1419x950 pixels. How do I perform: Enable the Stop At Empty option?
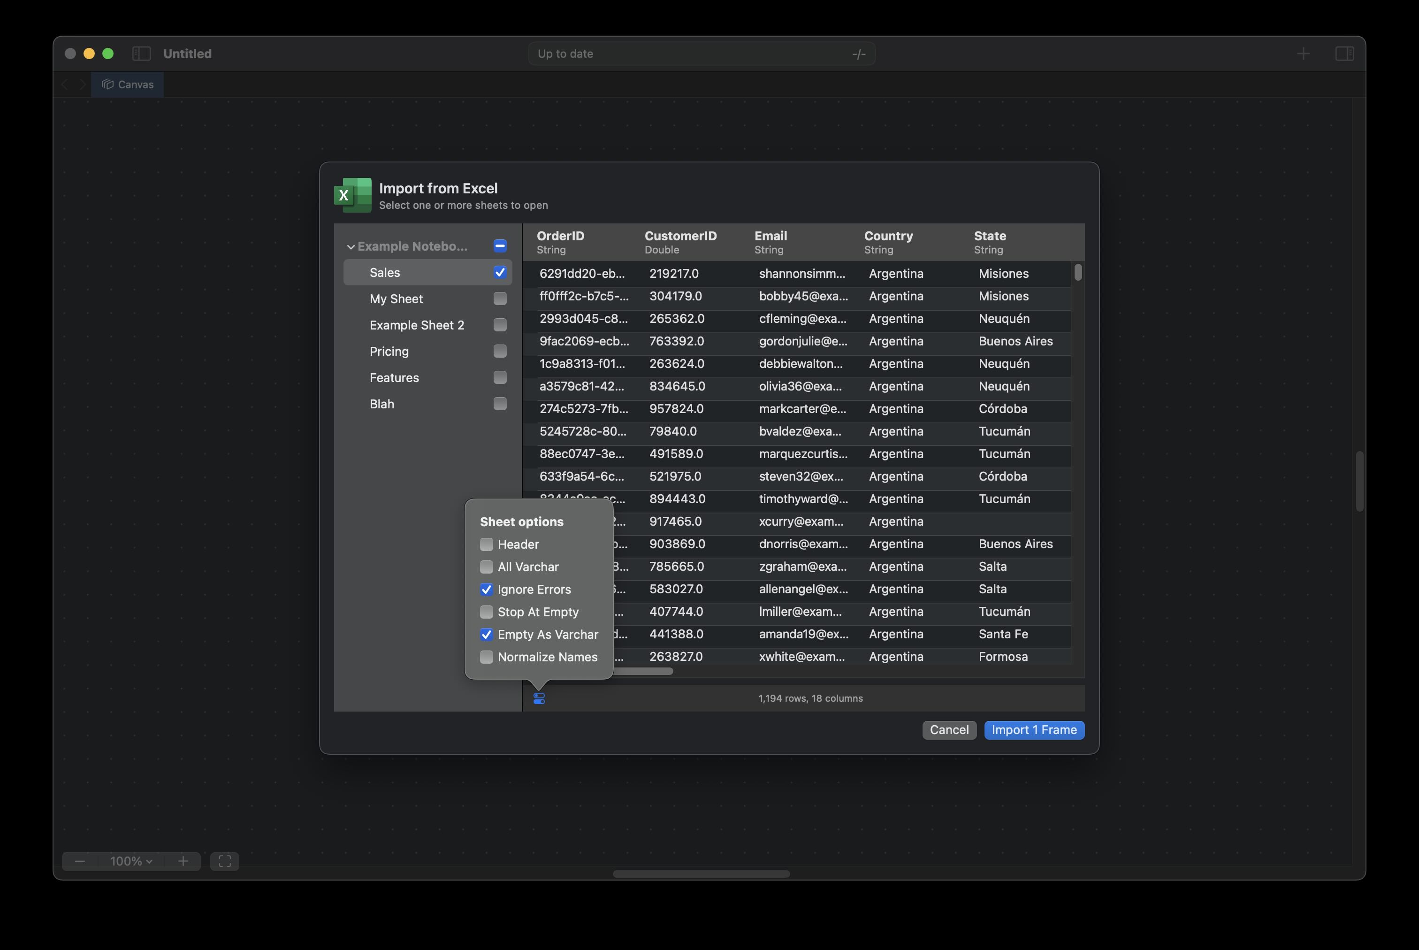coord(486,612)
